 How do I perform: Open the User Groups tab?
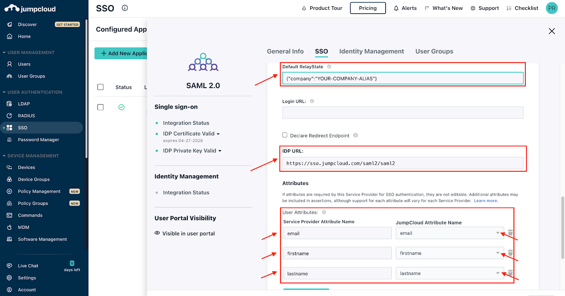(434, 51)
